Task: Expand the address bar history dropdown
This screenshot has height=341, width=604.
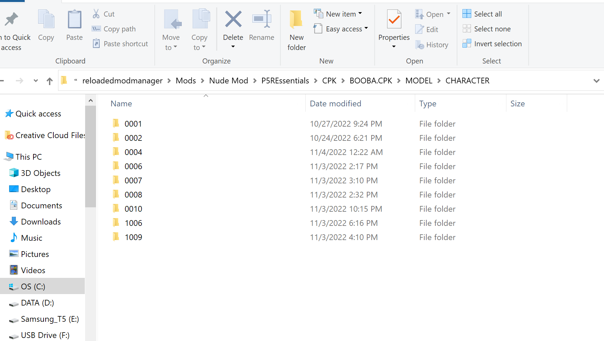Action: (597, 81)
